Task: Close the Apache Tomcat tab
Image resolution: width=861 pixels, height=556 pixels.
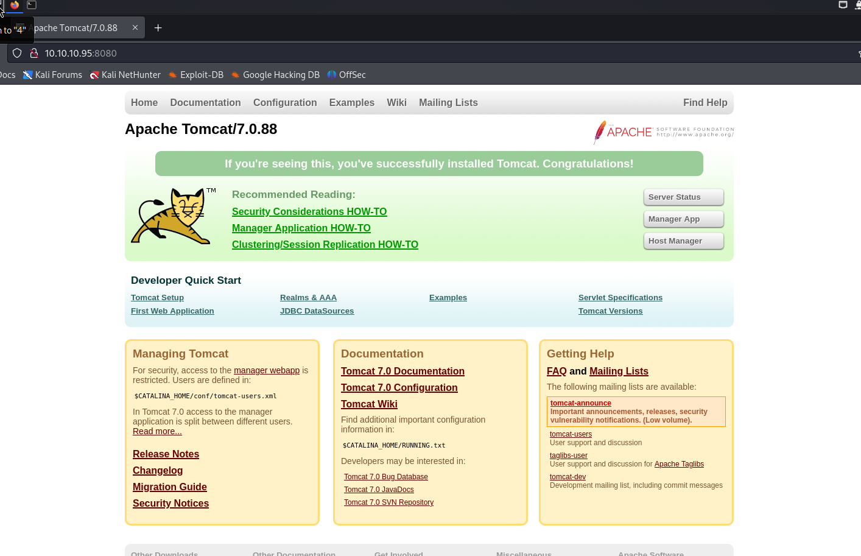Action: [x=135, y=28]
